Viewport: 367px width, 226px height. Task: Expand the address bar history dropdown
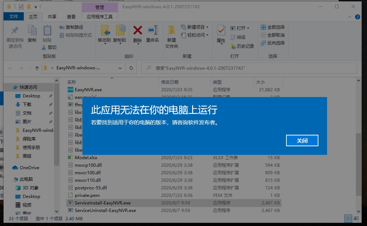coord(120,68)
